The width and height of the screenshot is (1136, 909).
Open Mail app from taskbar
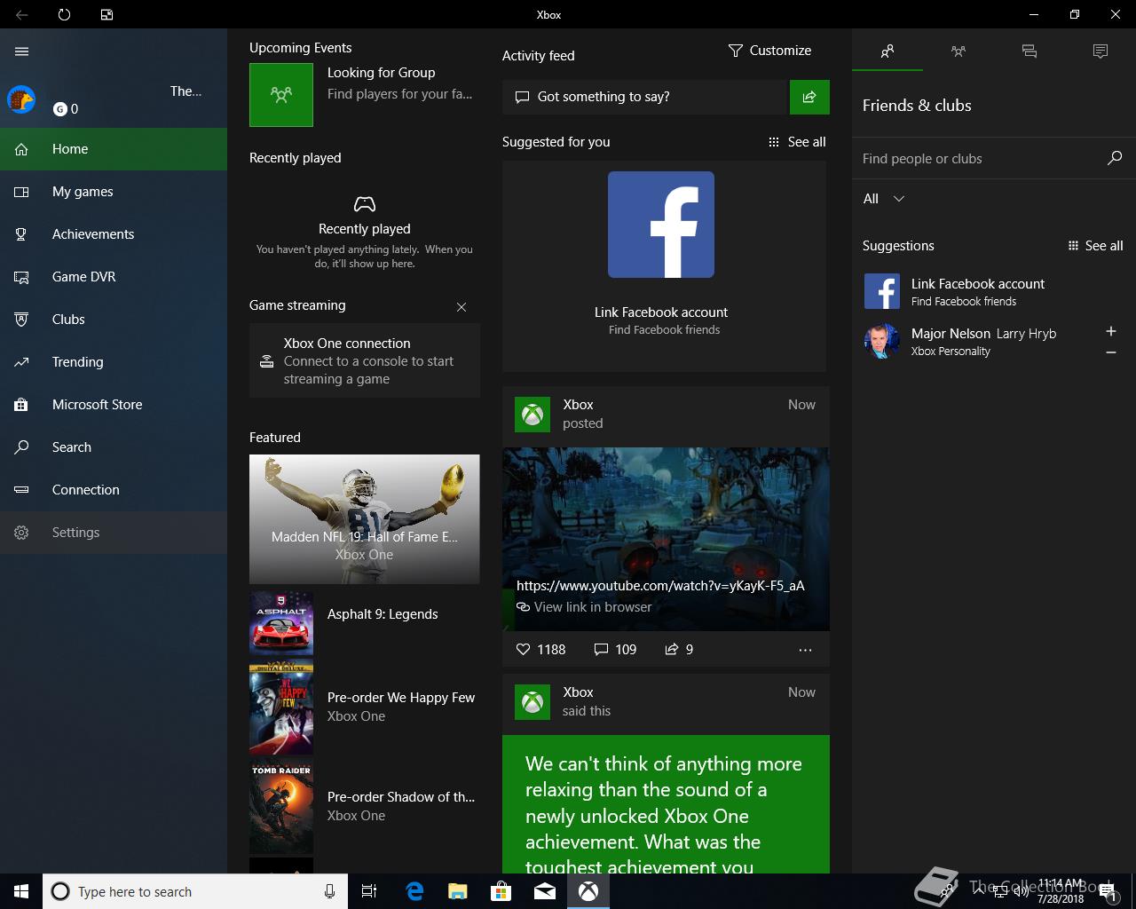(545, 891)
